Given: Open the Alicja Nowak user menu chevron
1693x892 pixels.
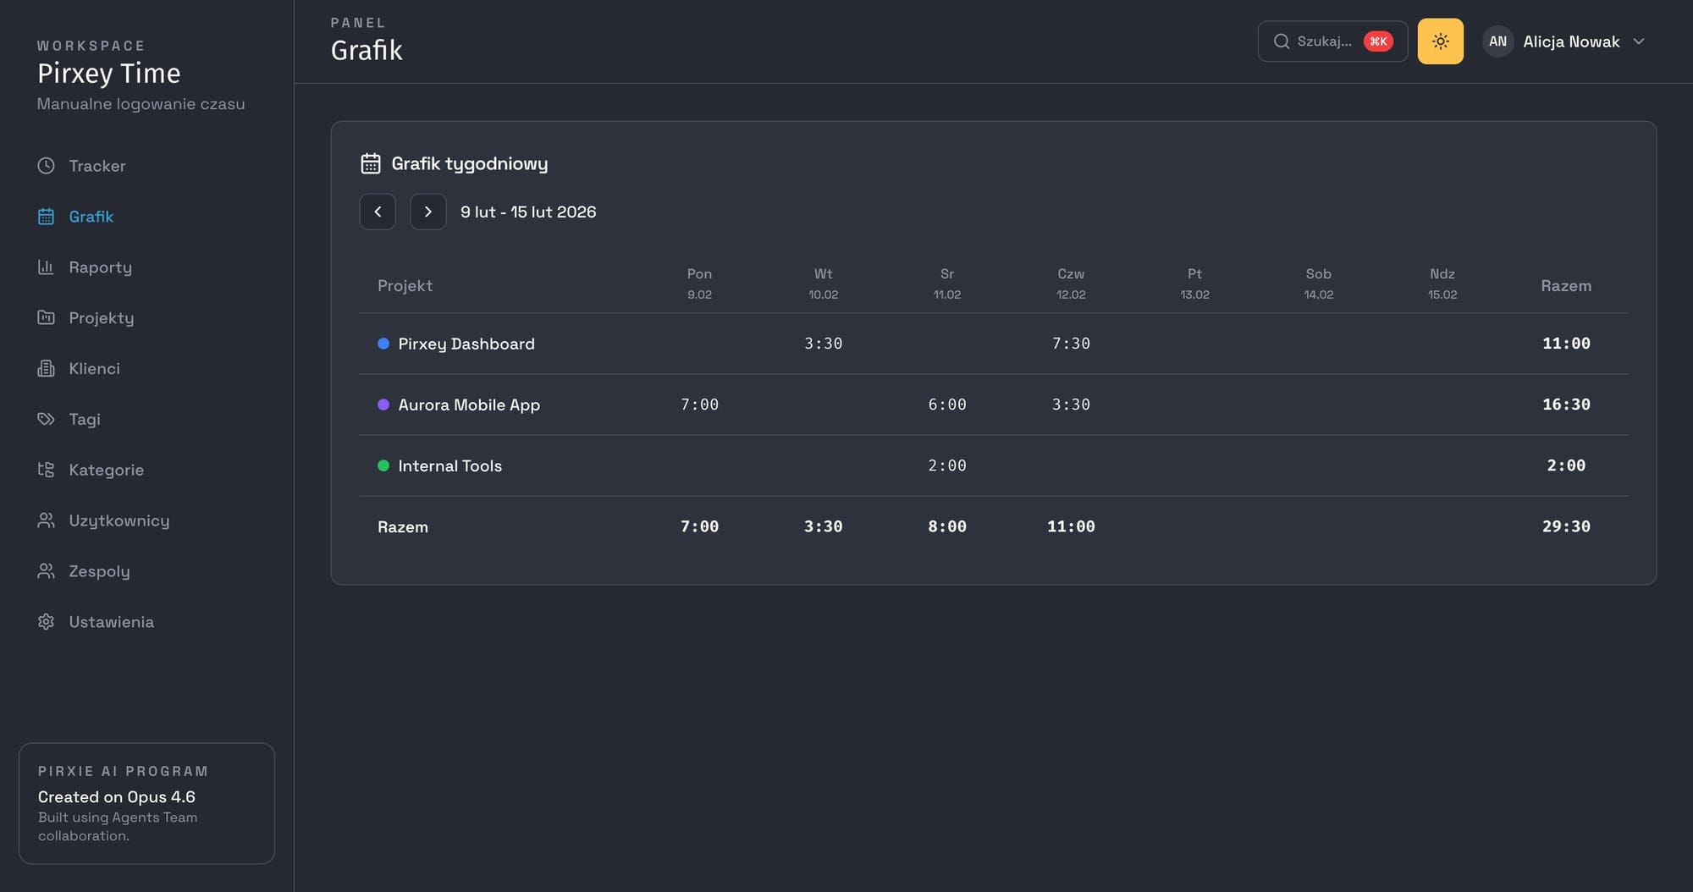Looking at the screenshot, I should point(1639,41).
